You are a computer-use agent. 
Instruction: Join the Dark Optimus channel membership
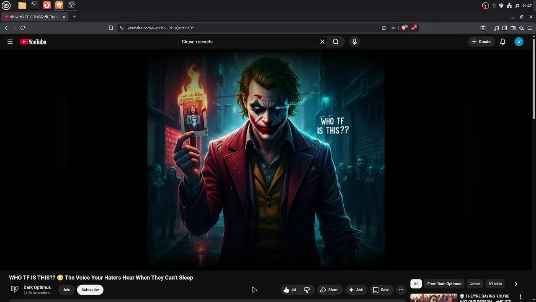[67, 289]
